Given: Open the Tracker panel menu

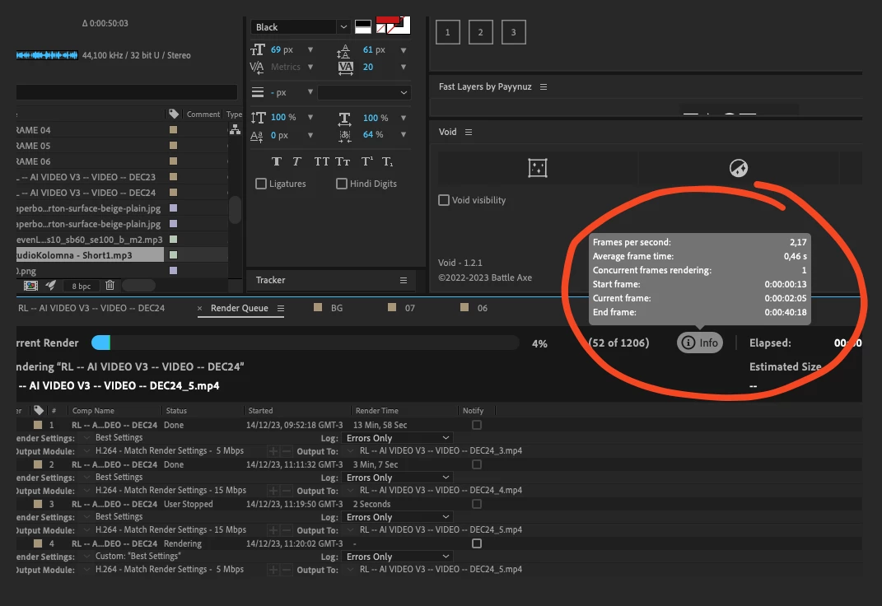Looking at the screenshot, I should (404, 280).
